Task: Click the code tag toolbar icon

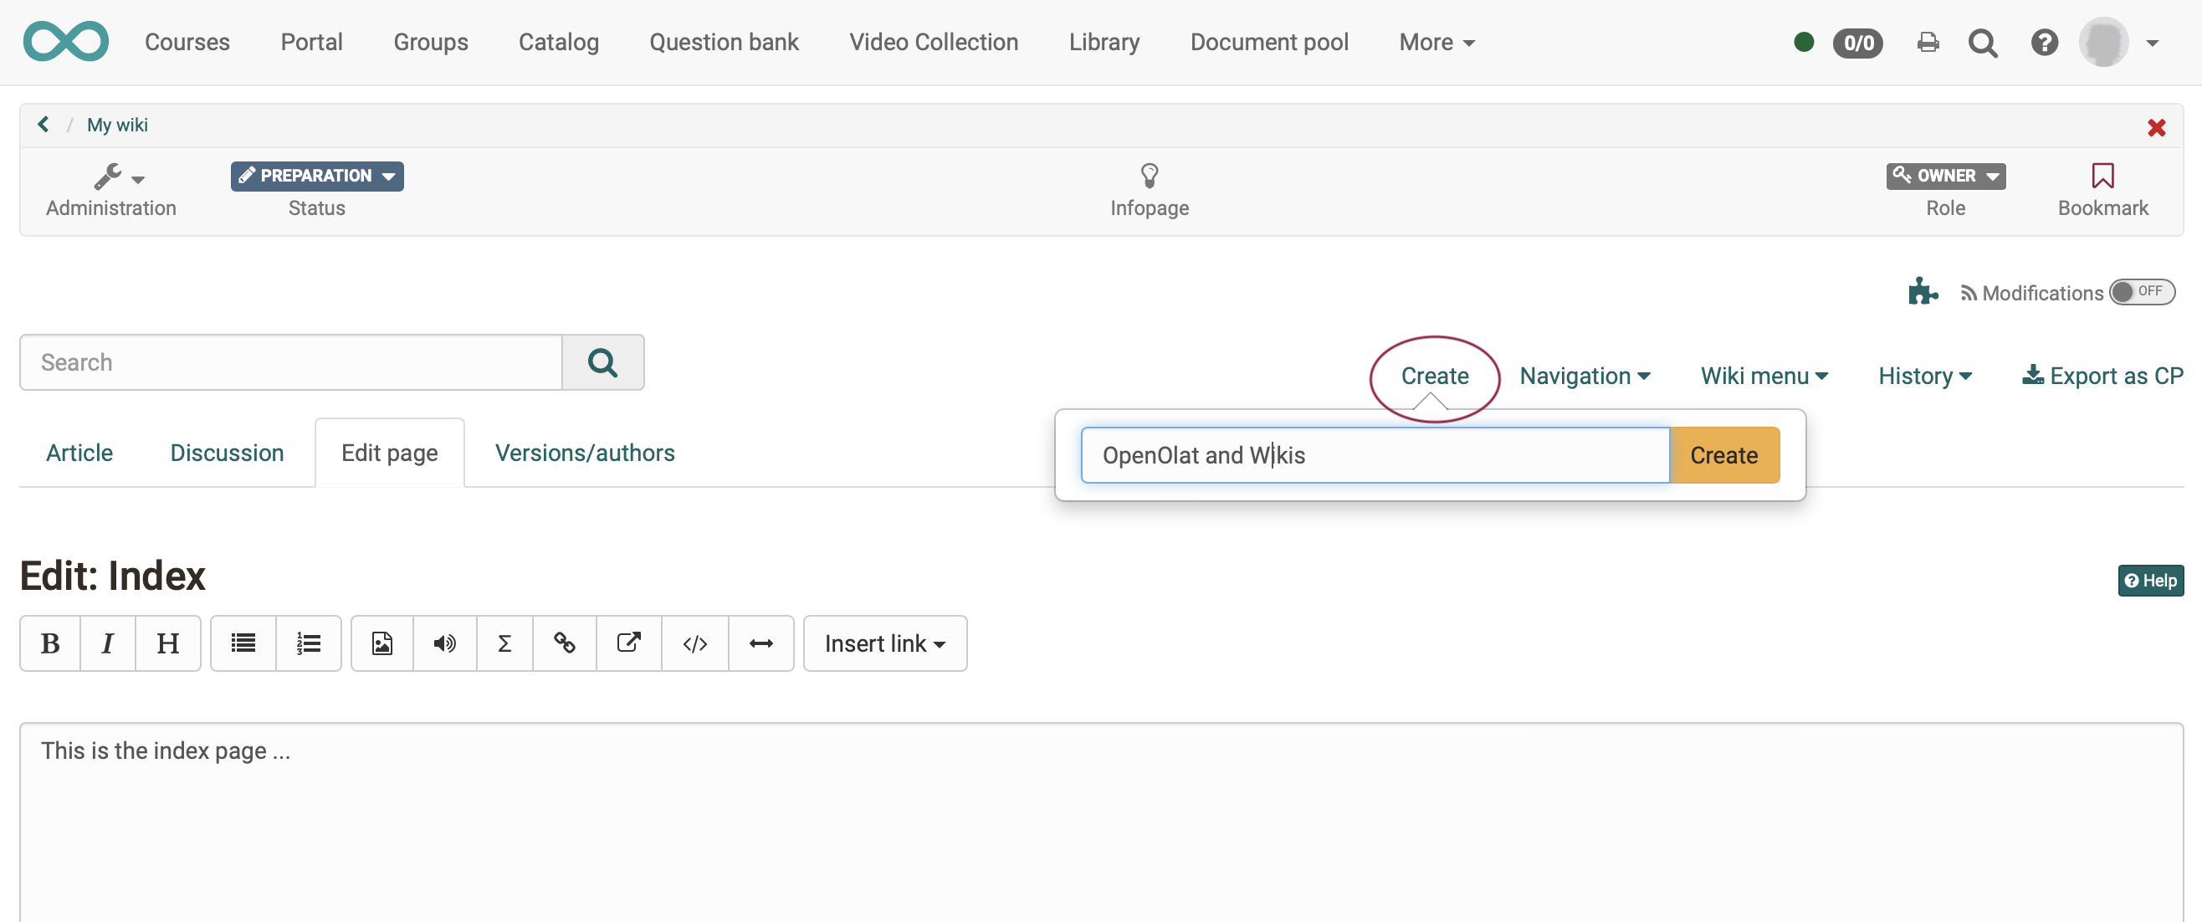Action: [x=695, y=643]
